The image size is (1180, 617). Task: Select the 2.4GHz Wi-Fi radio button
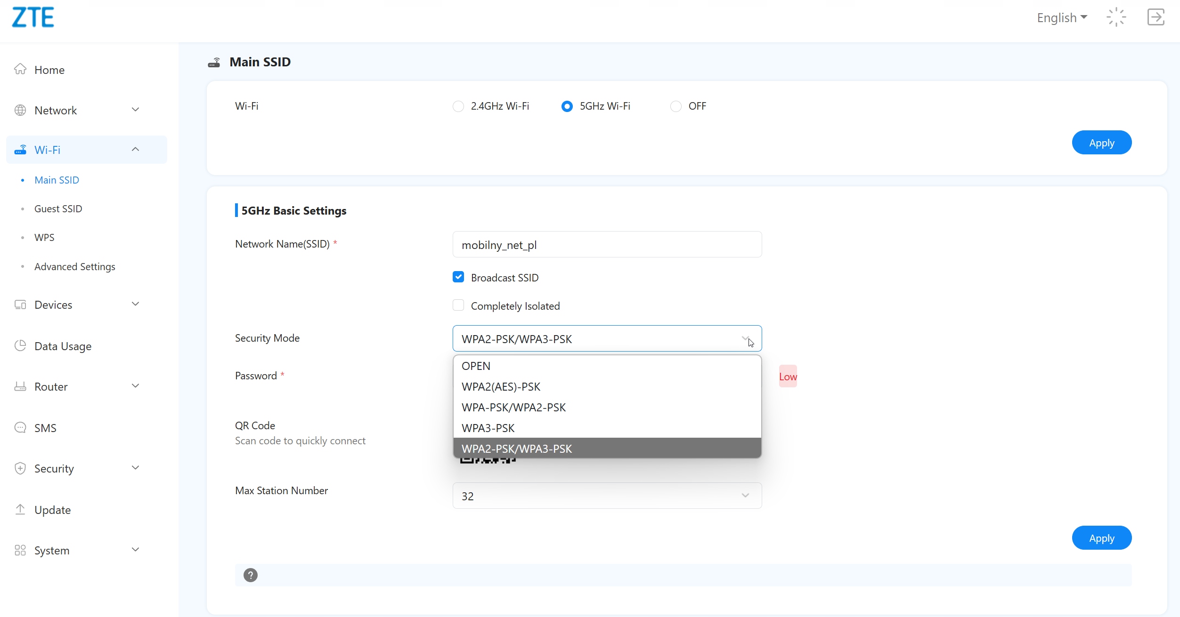tap(458, 106)
